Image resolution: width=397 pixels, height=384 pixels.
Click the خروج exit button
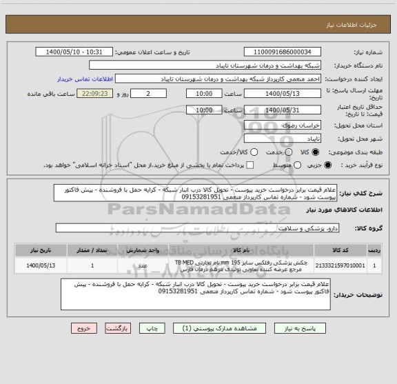tap(84, 328)
